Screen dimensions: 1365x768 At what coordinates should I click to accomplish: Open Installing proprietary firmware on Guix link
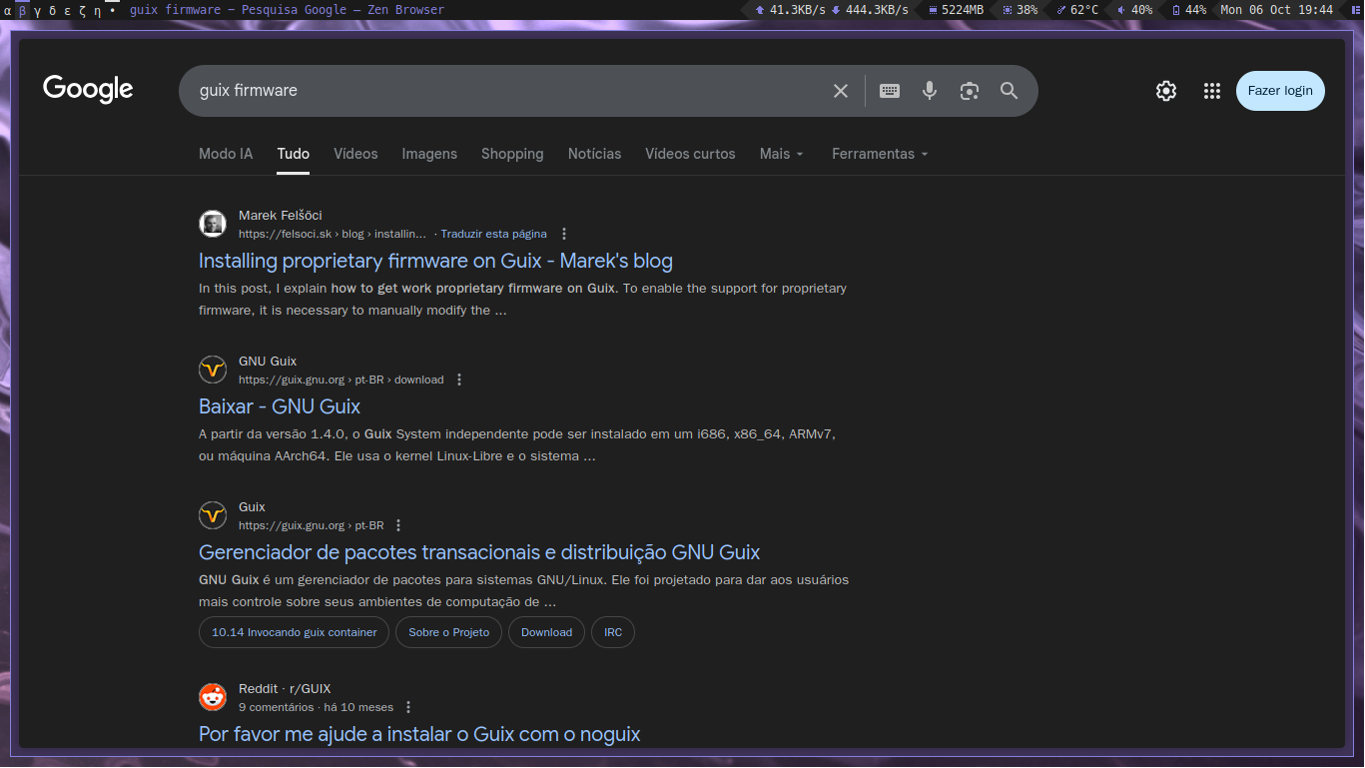coord(435,261)
